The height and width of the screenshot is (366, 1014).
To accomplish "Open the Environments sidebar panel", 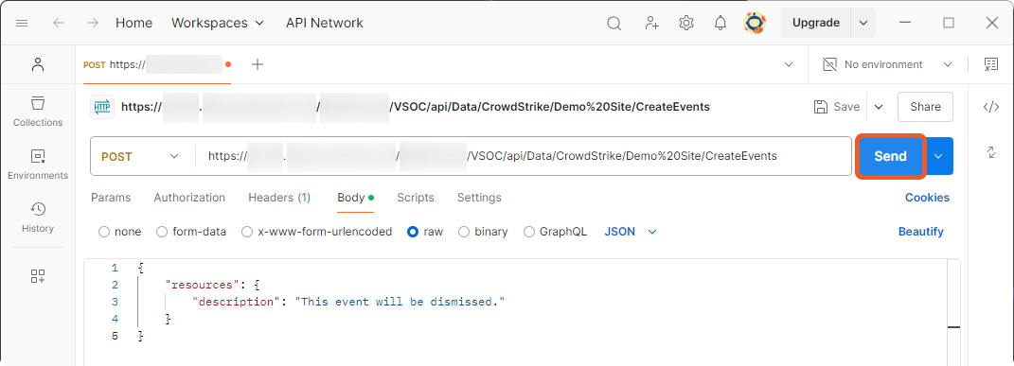I will 38,165.
